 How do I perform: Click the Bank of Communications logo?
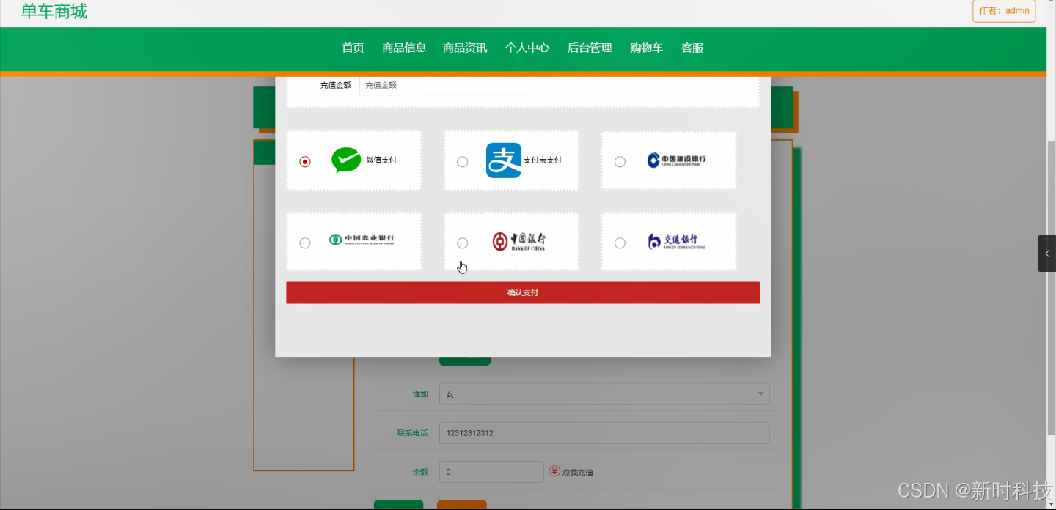(676, 241)
